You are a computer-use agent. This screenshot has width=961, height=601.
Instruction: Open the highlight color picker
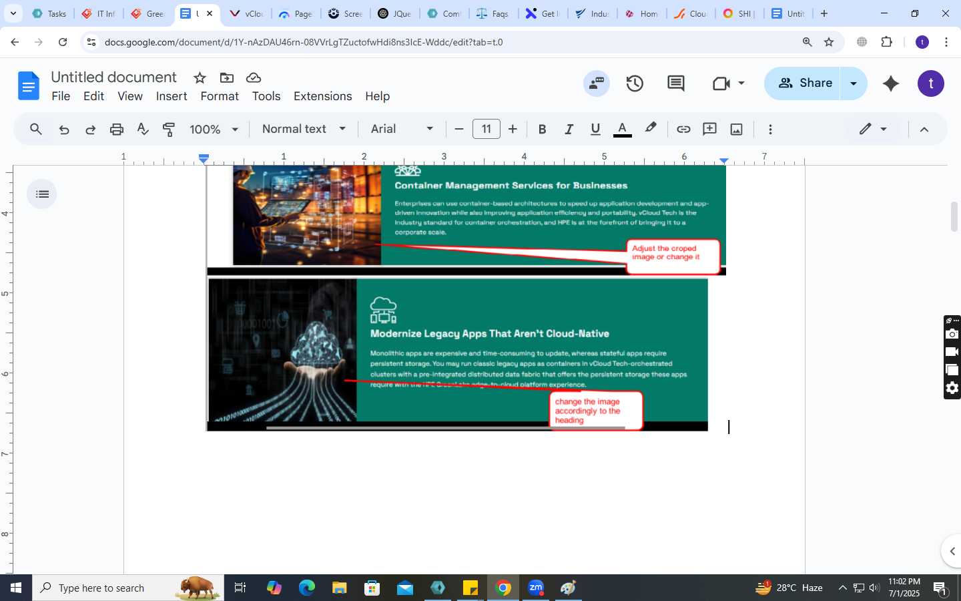pyautogui.click(x=651, y=129)
